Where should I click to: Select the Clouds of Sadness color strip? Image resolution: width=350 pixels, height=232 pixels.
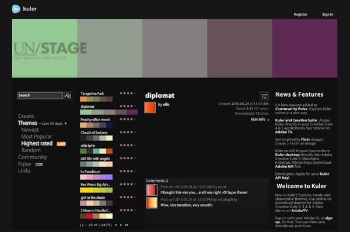click(96, 138)
